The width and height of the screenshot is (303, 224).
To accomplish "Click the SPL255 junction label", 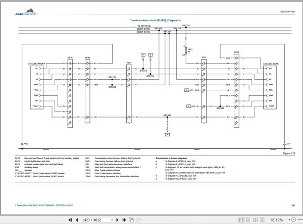I will [x=112, y=77].
